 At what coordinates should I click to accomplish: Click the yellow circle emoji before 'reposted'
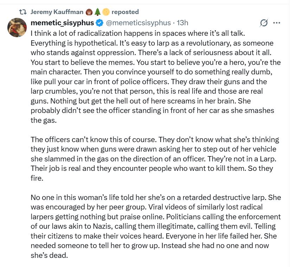[x=106, y=12]
